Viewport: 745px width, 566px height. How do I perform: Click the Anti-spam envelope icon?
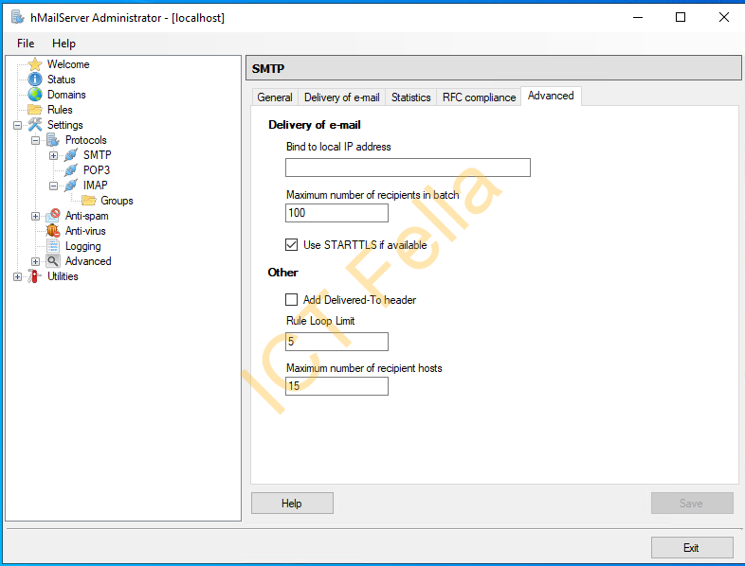point(53,216)
